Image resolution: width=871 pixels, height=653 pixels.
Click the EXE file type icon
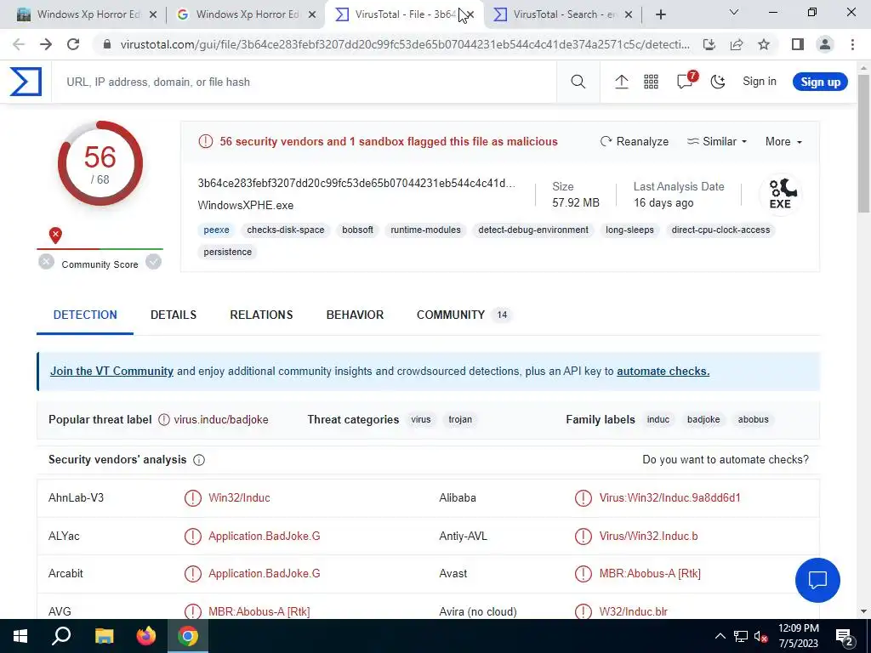click(780, 194)
